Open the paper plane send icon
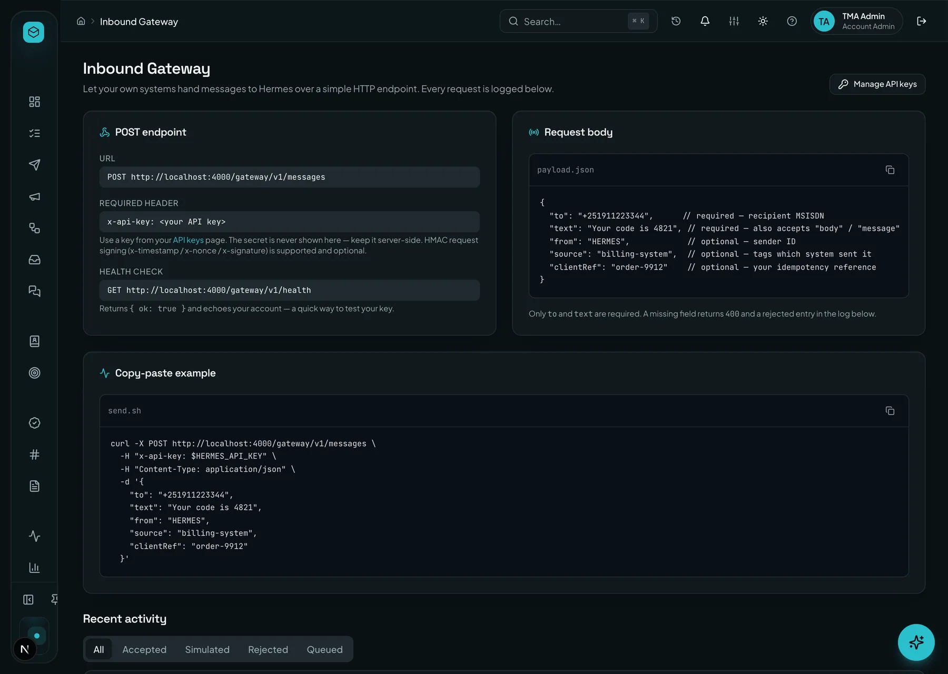Viewport: 948px width, 674px height. point(34,165)
